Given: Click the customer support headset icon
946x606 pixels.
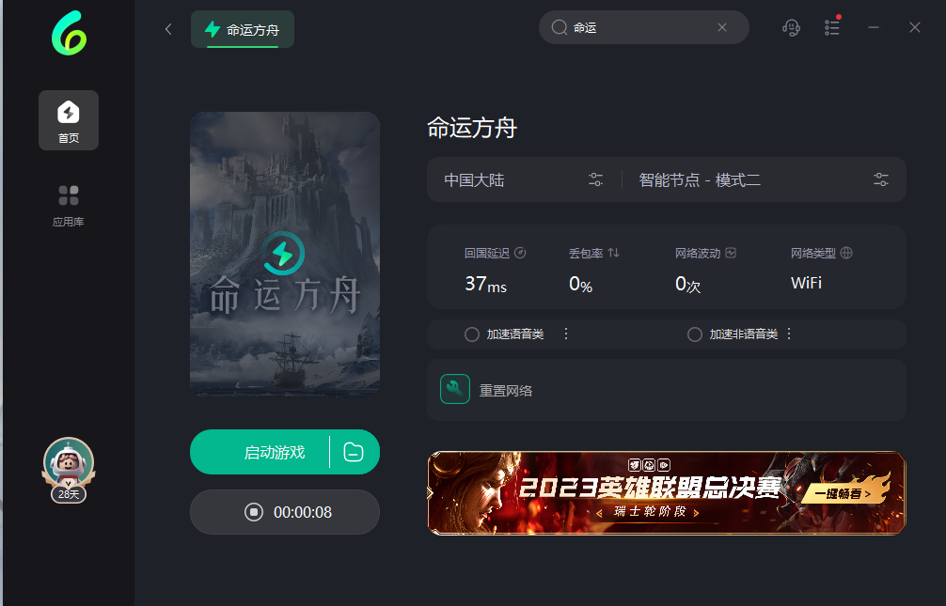Looking at the screenshot, I should (x=791, y=27).
